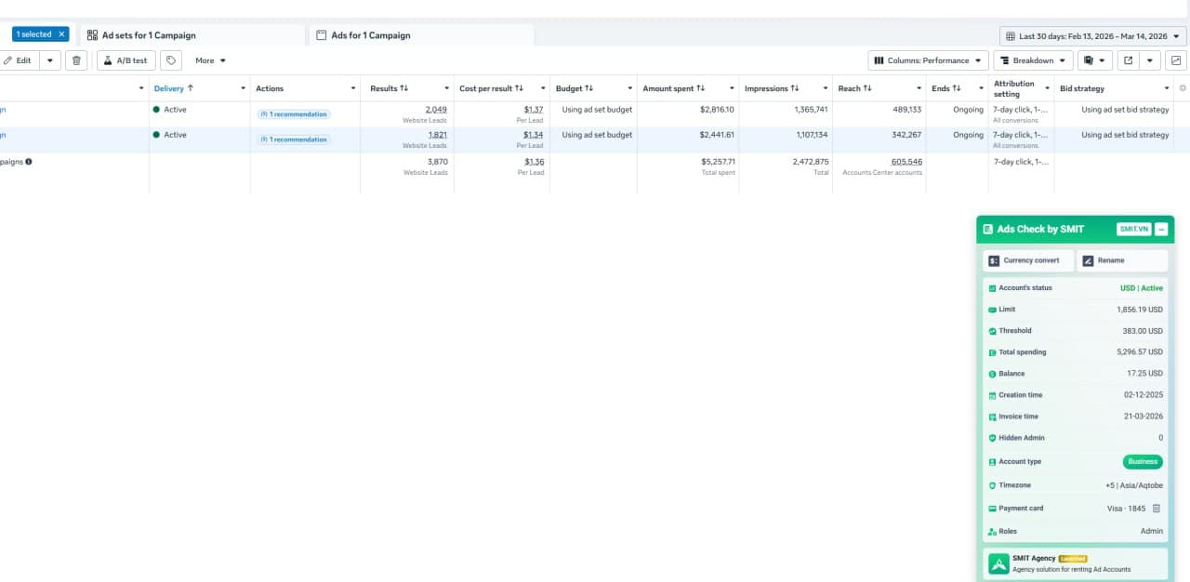Open the Breakdown dropdown

(x=1033, y=60)
